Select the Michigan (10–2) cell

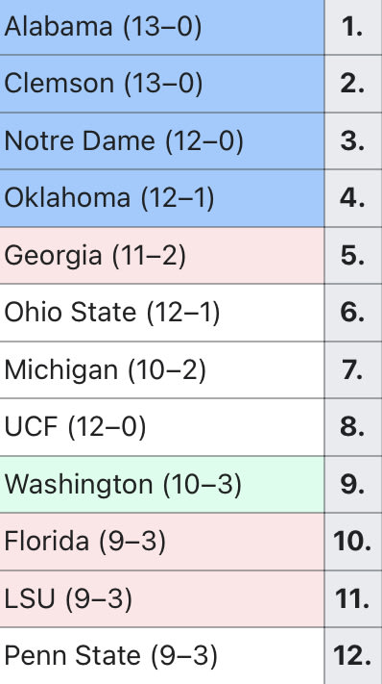click(x=162, y=369)
